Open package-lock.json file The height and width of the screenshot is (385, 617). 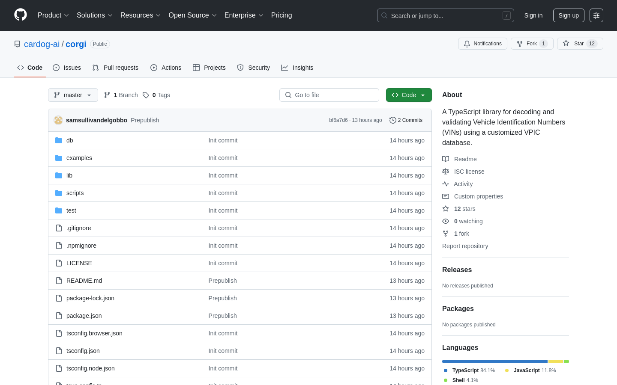coord(90,298)
